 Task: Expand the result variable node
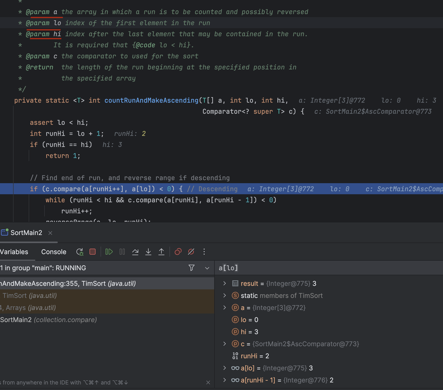click(225, 284)
